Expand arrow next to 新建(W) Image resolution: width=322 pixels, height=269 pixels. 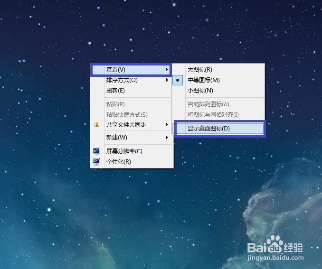167,137
